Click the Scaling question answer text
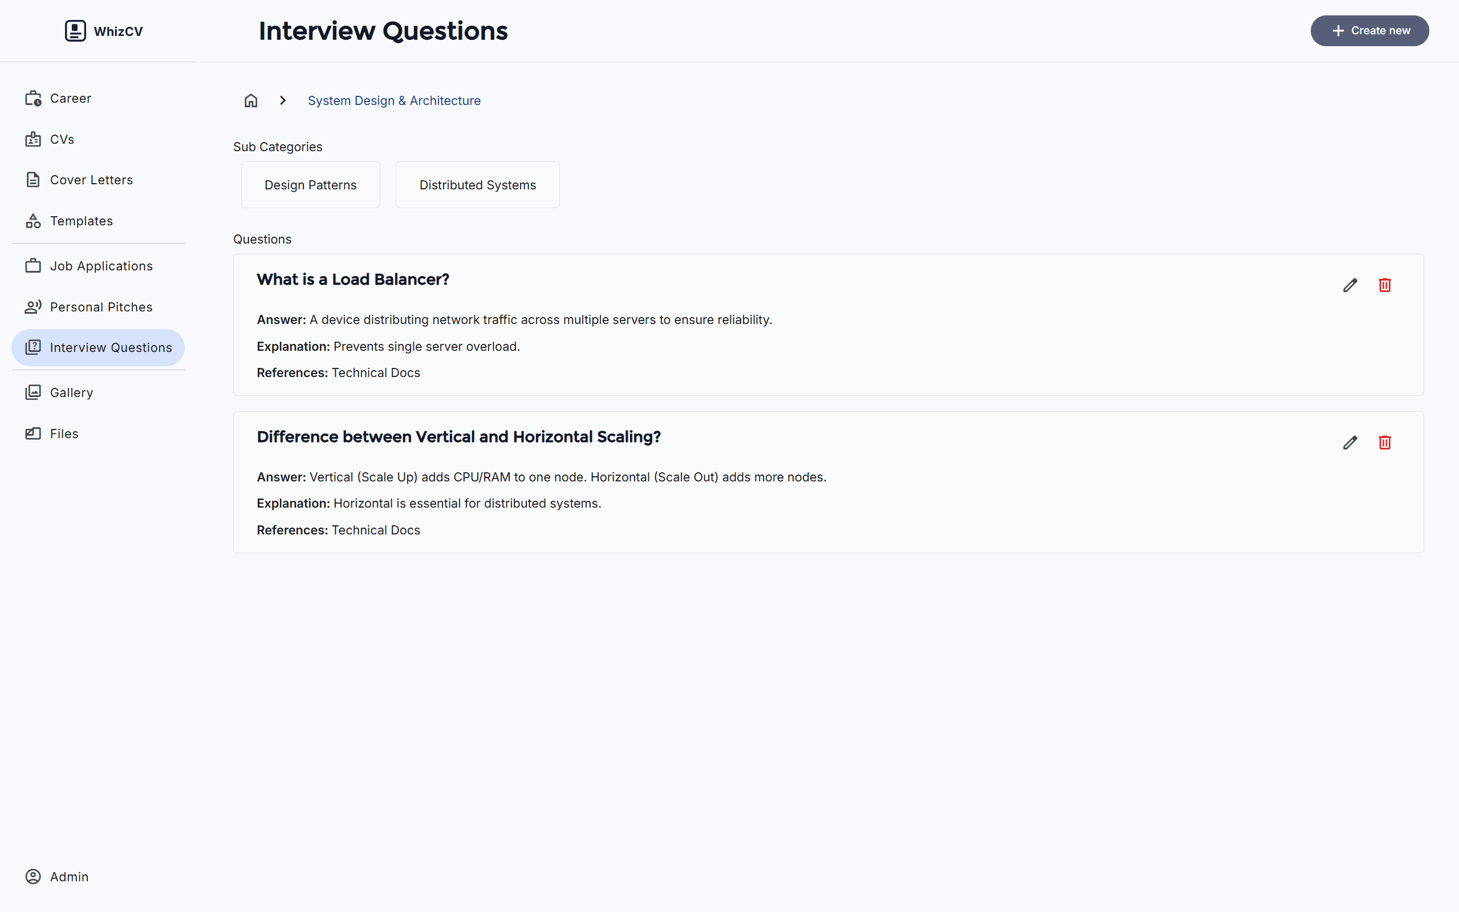Screen dimensions: 1459x912 [568, 477]
